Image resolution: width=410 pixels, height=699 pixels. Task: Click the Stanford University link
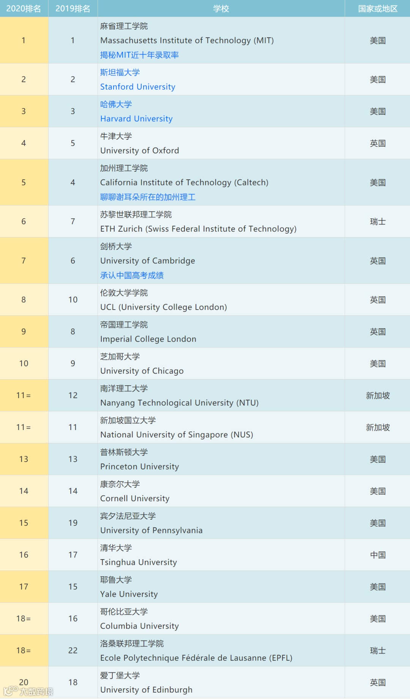tap(138, 87)
